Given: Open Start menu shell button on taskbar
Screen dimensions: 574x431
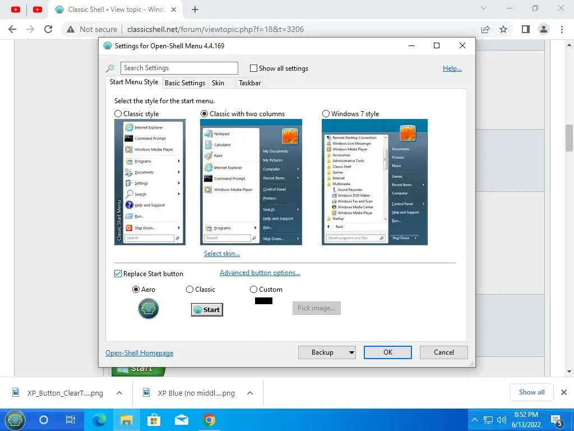Looking at the screenshot, I should pos(14,420).
